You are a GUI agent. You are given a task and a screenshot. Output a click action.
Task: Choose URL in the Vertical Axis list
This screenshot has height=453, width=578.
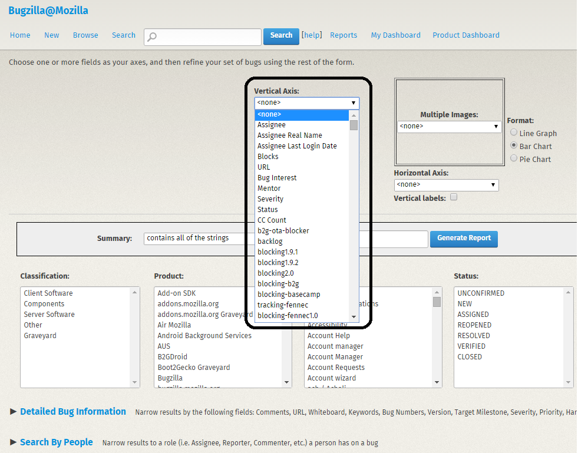(302, 167)
